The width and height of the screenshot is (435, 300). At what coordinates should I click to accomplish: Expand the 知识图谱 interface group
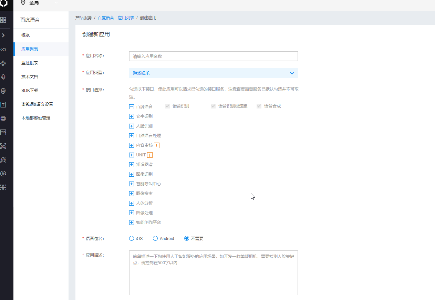pyautogui.click(x=132, y=165)
